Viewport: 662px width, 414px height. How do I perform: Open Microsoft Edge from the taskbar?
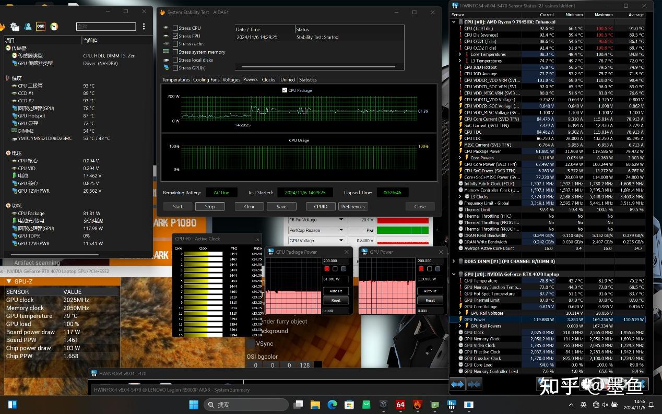(332, 405)
